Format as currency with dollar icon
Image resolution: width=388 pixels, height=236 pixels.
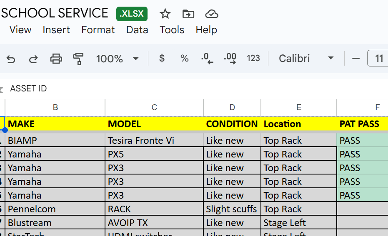click(x=162, y=59)
